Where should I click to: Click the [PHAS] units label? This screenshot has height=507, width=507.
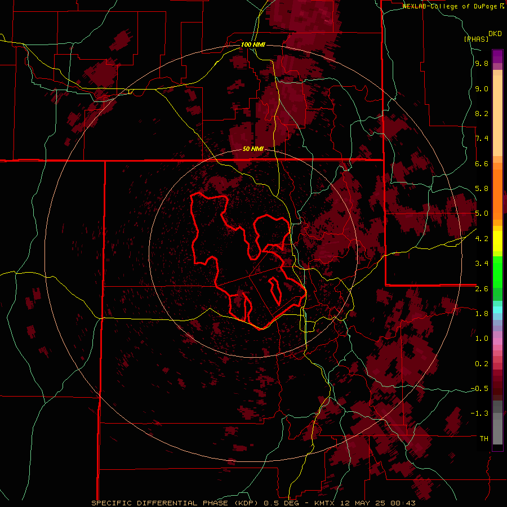[x=476, y=39]
